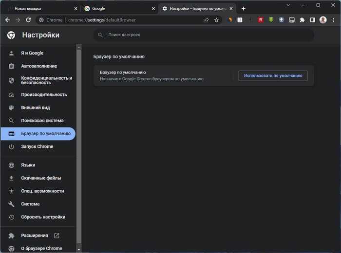The width and height of the screenshot is (341, 253).
Task: Open the blue downloader extension icon
Action: [282, 20]
